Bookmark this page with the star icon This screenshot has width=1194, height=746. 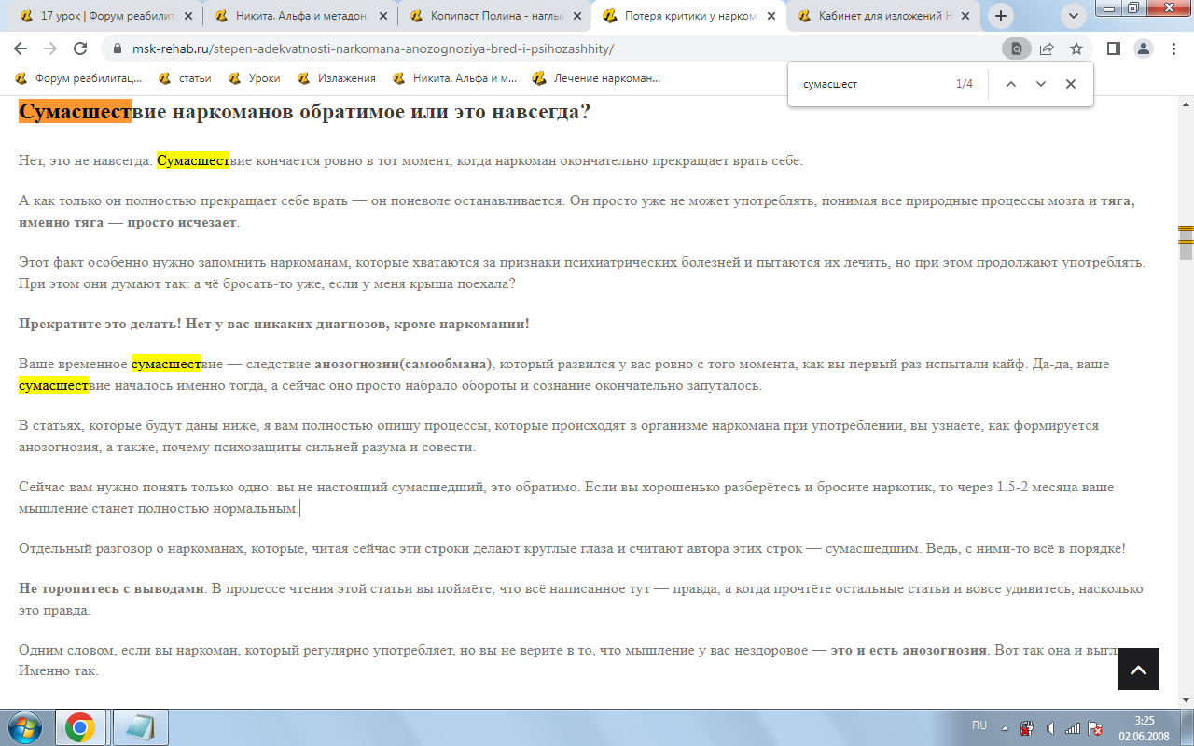1076,48
